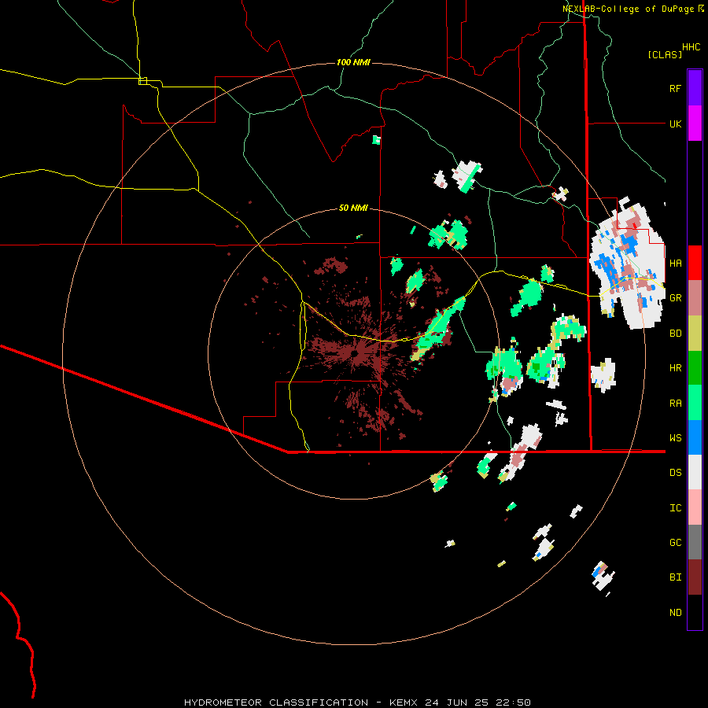Screen dimensions: 708x708
Task: Click the purple RF legend color swatch
Action: 695,88
